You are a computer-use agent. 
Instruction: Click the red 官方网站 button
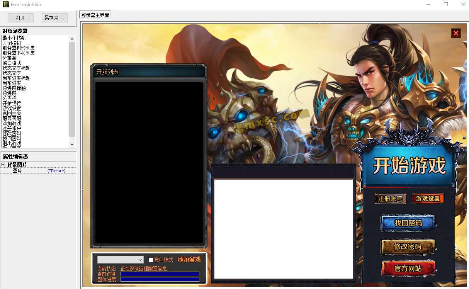pos(408,269)
